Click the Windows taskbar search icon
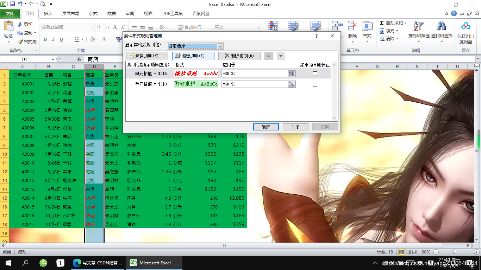This screenshot has width=481, height=270. (25, 263)
